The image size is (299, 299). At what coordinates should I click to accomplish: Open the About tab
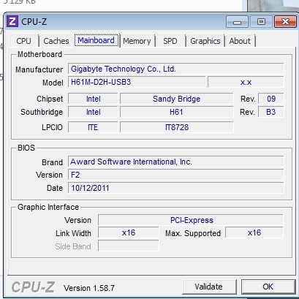(x=240, y=41)
